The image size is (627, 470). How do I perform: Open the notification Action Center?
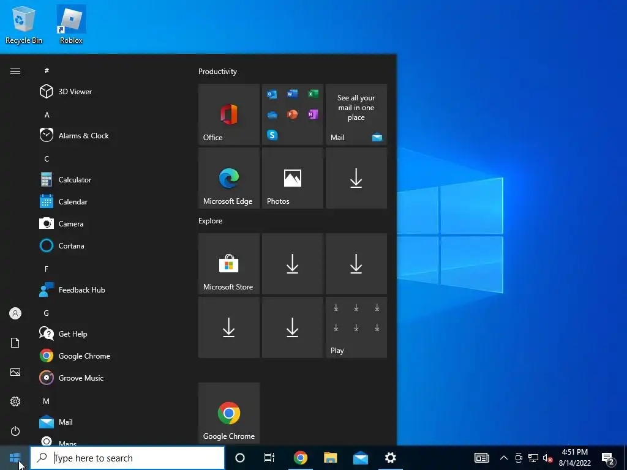[608, 458]
